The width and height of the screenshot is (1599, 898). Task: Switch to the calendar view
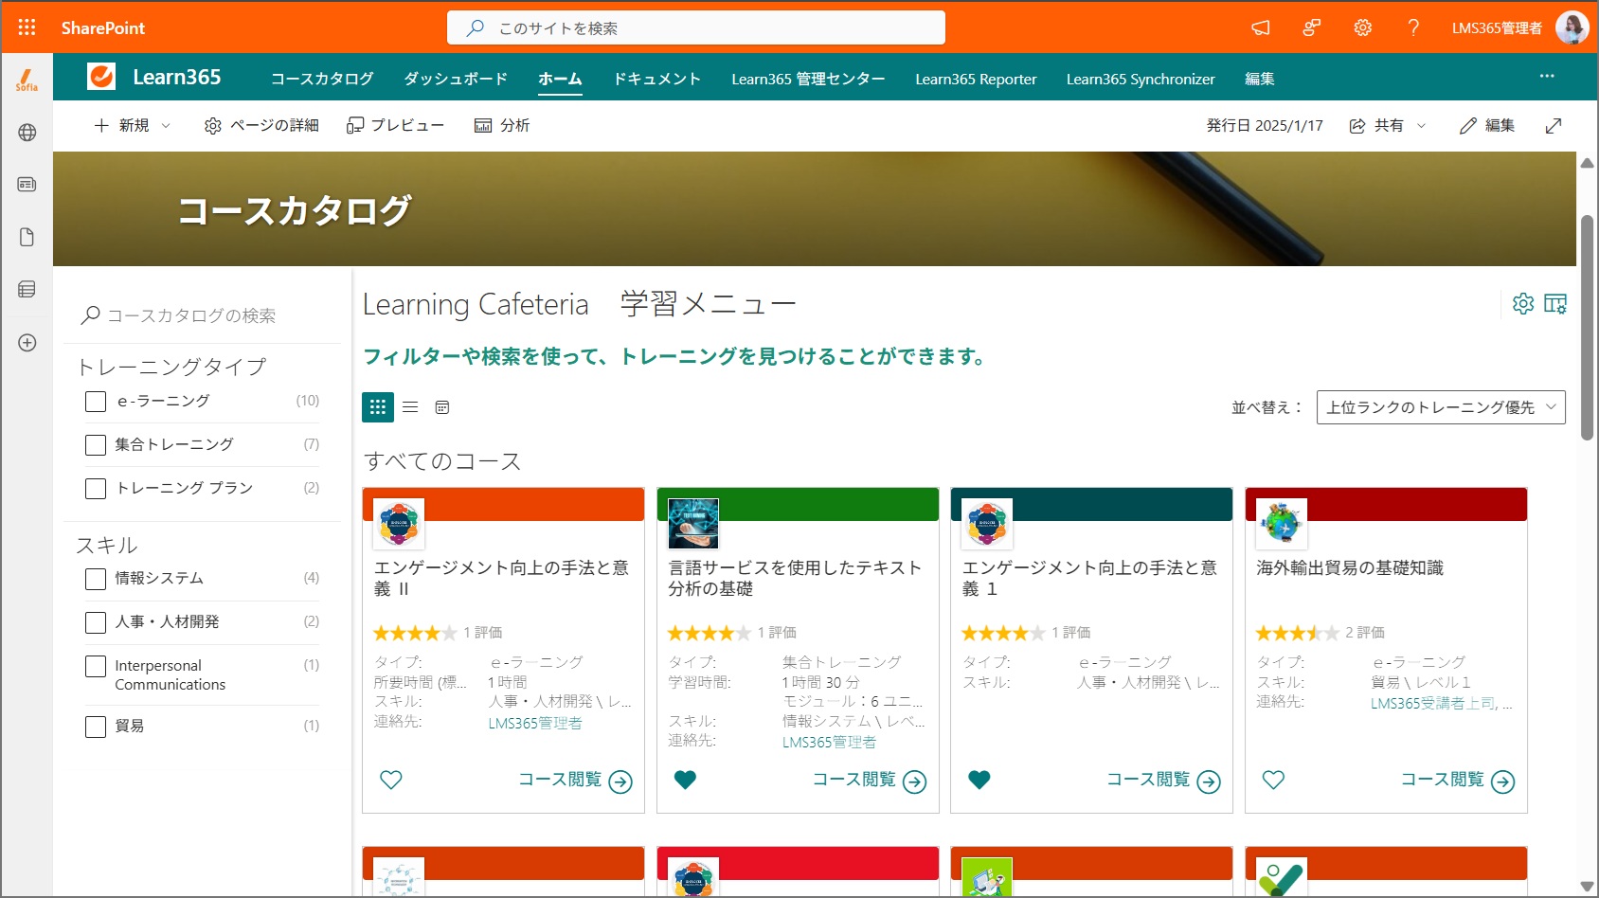442,407
